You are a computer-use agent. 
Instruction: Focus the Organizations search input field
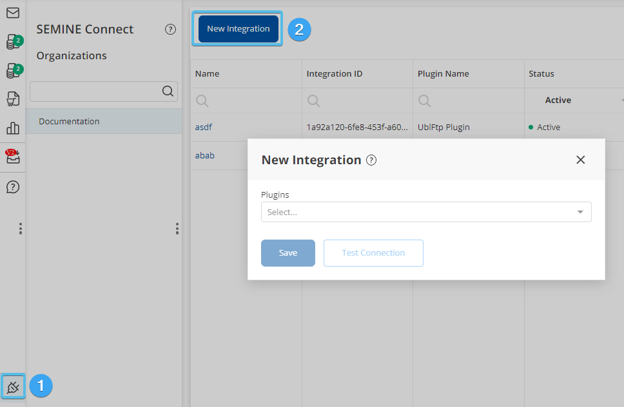95,91
